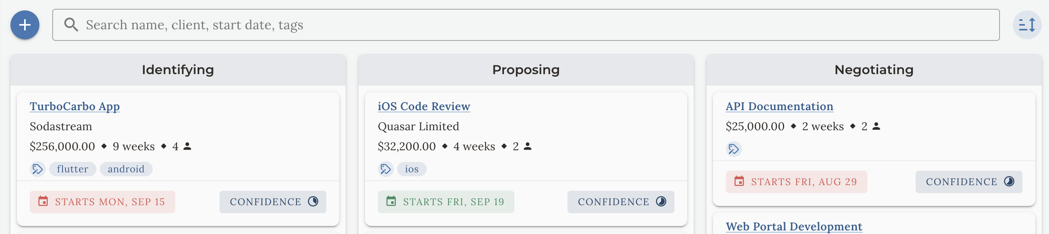Click the blue add new project button

pyautogui.click(x=25, y=25)
